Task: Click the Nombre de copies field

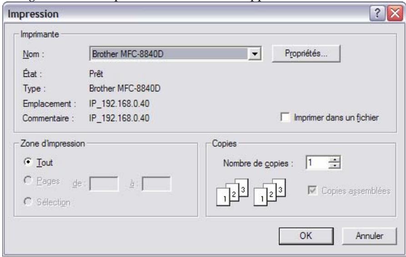Action: coord(317,163)
